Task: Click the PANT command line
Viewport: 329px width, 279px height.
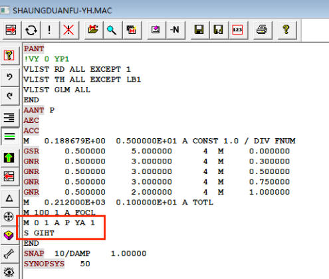Action: pos(34,48)
